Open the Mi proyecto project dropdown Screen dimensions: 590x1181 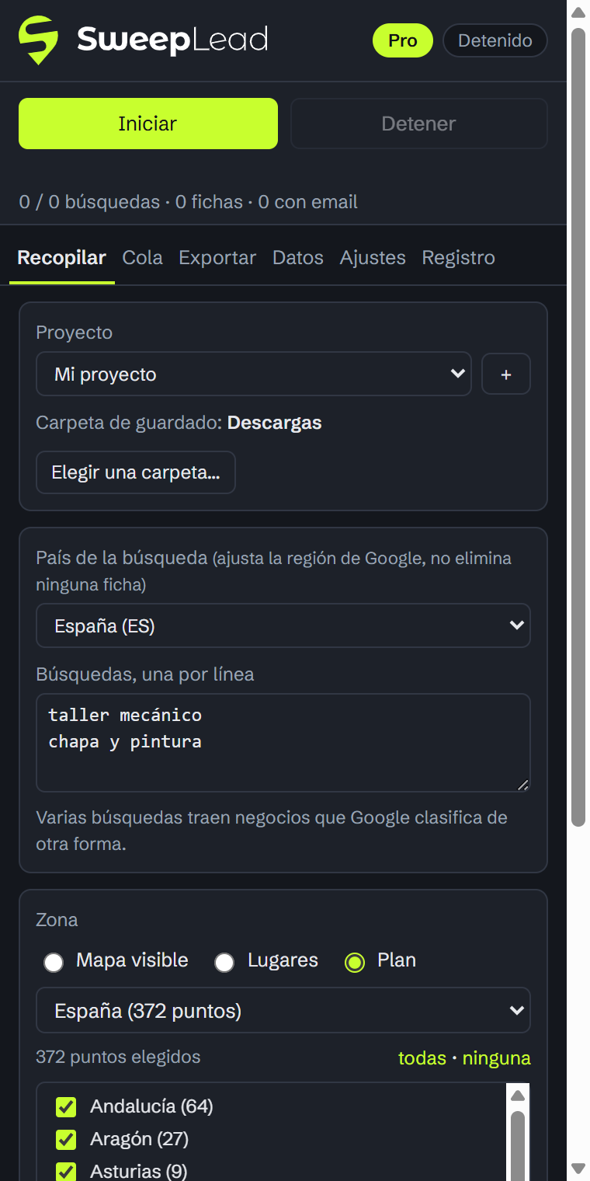click(254, 374)
